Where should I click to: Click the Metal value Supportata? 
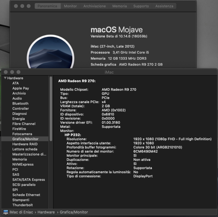[111, 127]
